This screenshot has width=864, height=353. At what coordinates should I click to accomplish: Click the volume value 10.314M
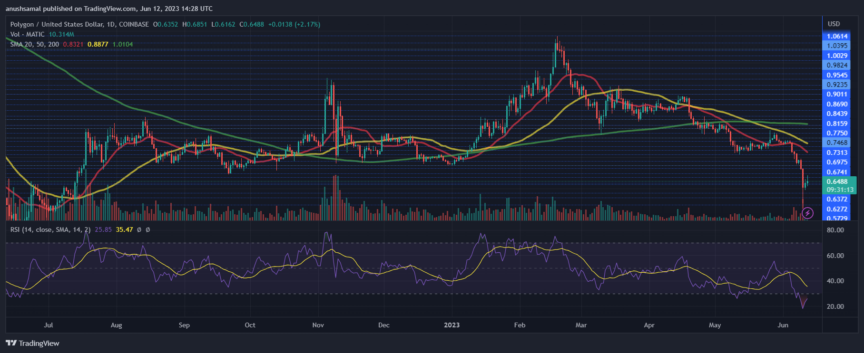tap(61, 34)
